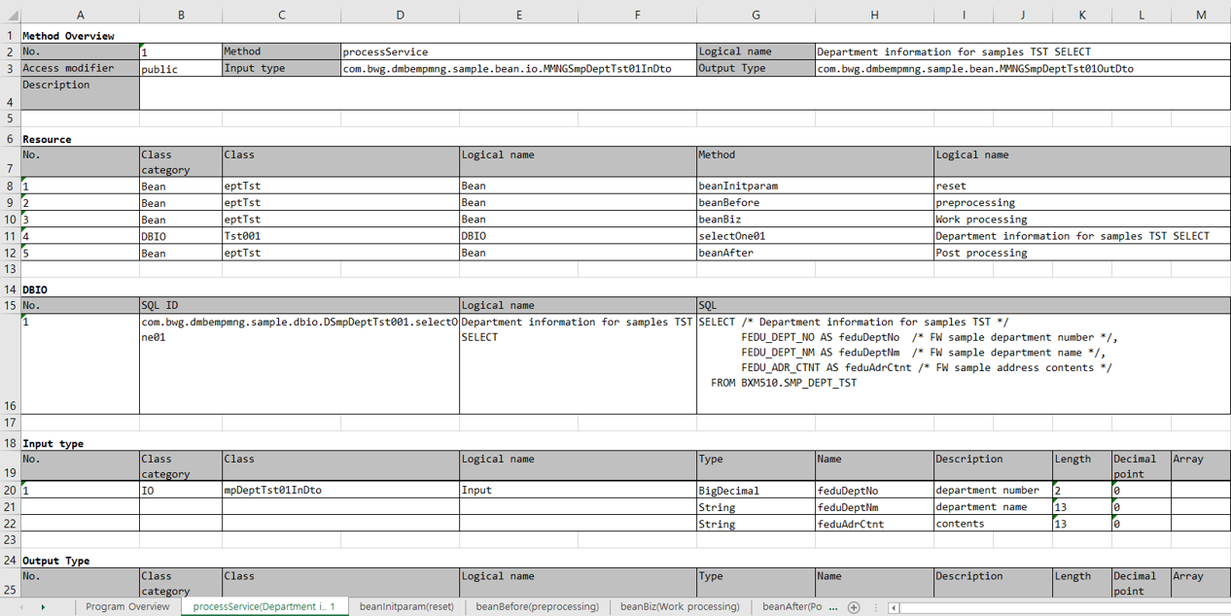Select the beanAfter sheet tab

click(x=792, y=606)
